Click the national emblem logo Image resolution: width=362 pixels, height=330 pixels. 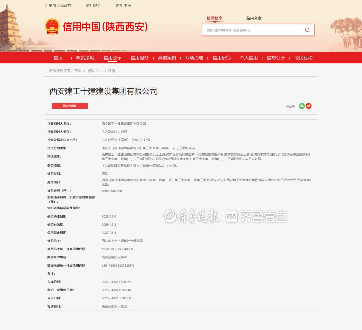click(x=52, y=27)
